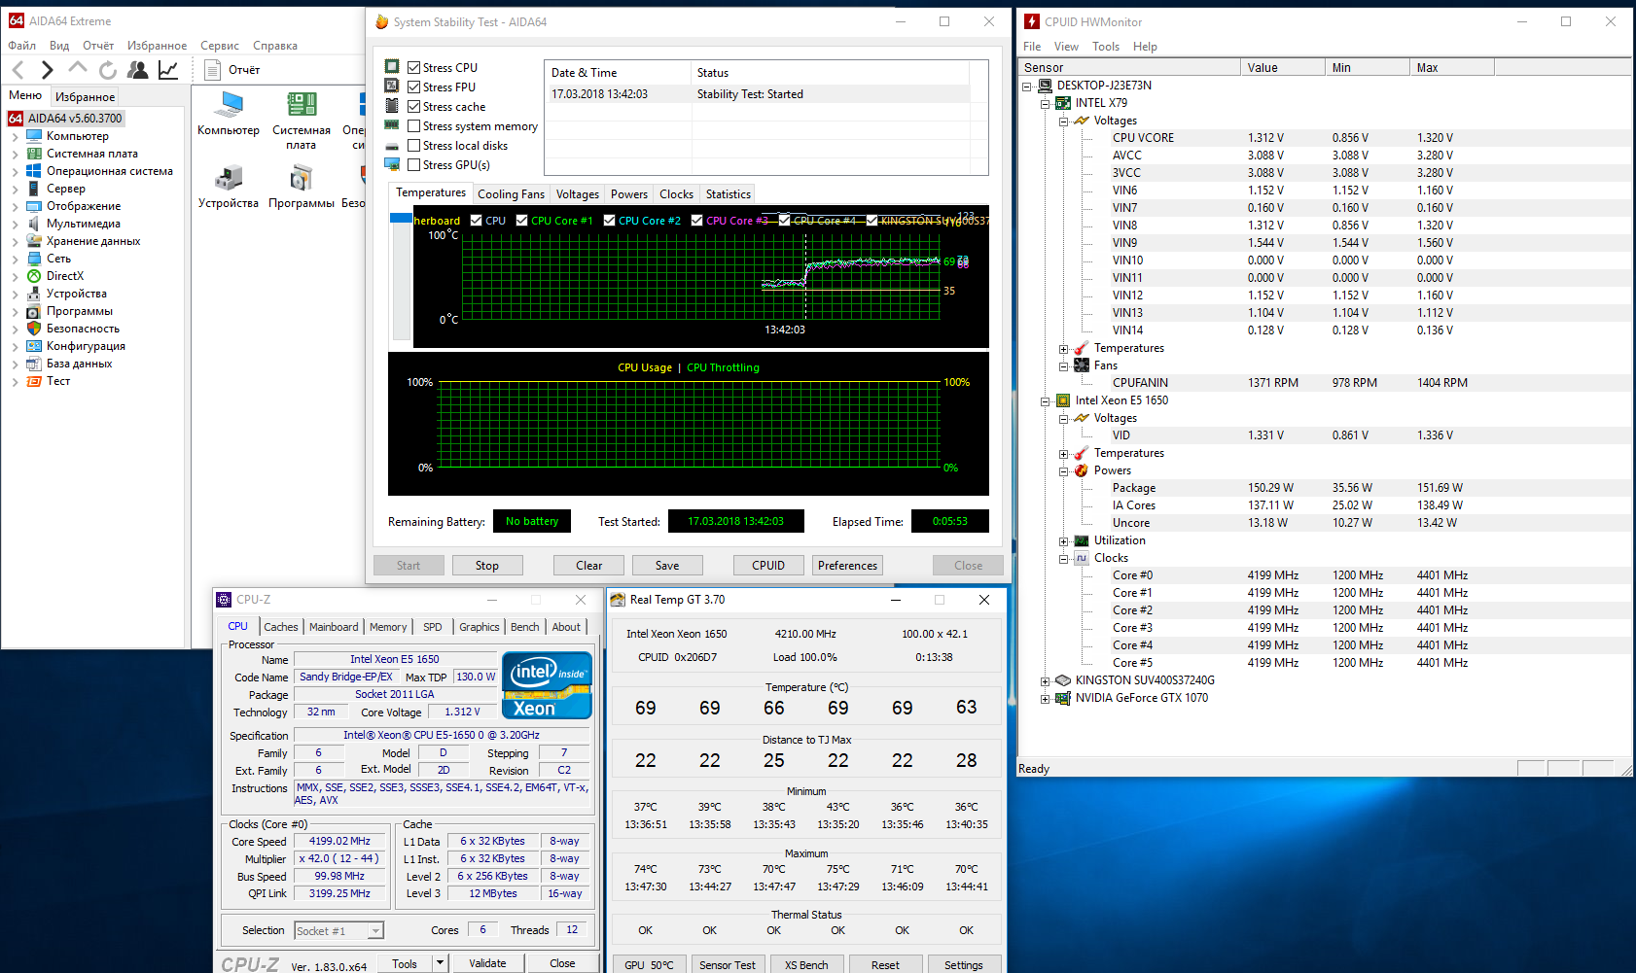Screen dimensions: 1636x973
Task: Enable the Stress system memory checkbox
Action: coord(414,126)
